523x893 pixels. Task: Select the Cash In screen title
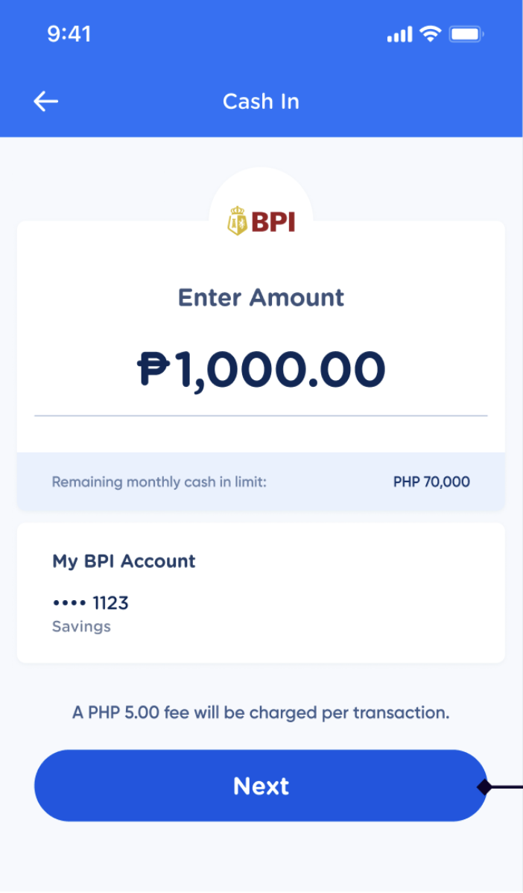(261, 101)
